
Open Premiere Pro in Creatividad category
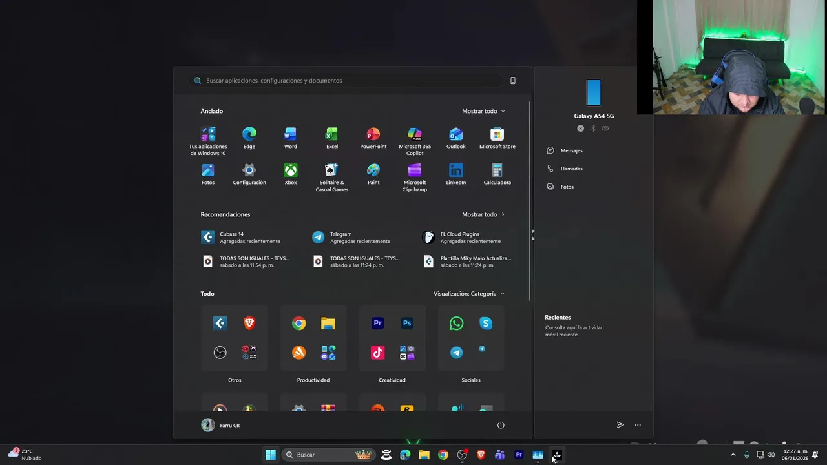[378, 324]
